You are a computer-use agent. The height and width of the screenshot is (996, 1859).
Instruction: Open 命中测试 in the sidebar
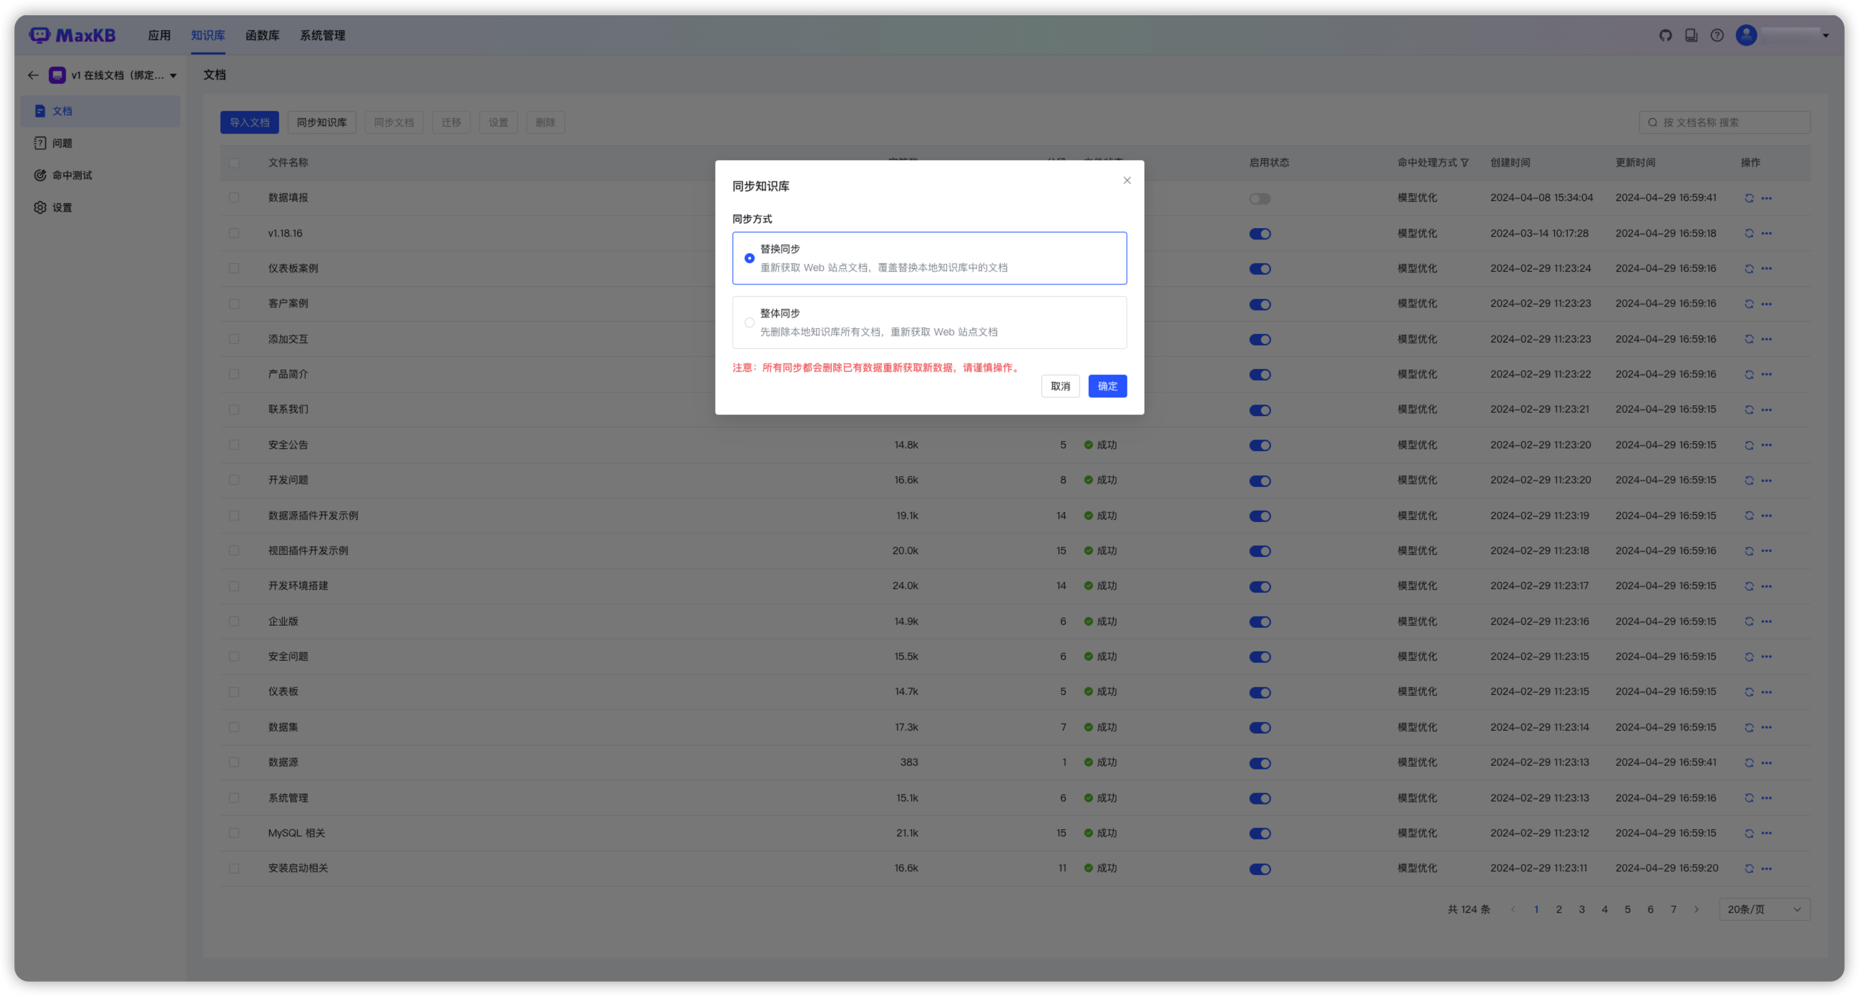point(72,175)
